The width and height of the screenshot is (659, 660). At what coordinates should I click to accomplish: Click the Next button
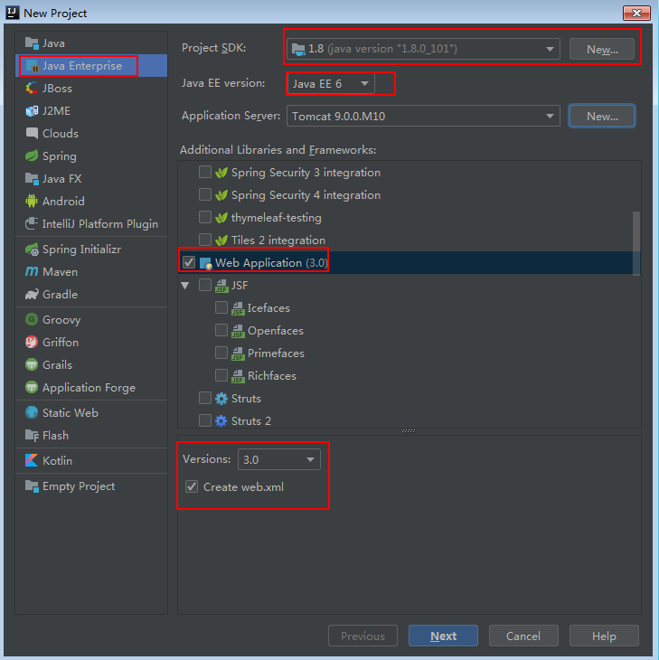coord(443,636)
